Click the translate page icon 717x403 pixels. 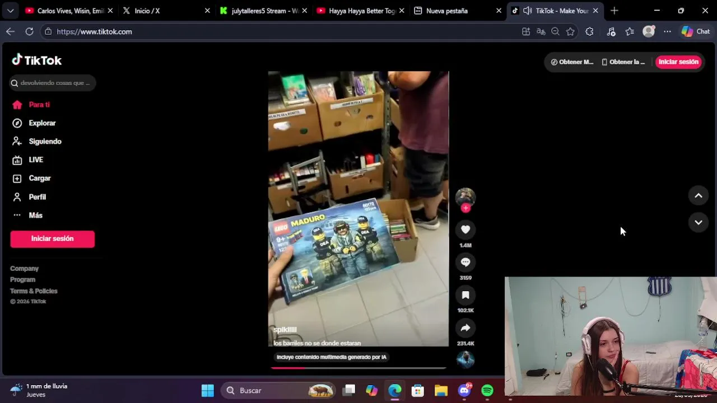541,32
